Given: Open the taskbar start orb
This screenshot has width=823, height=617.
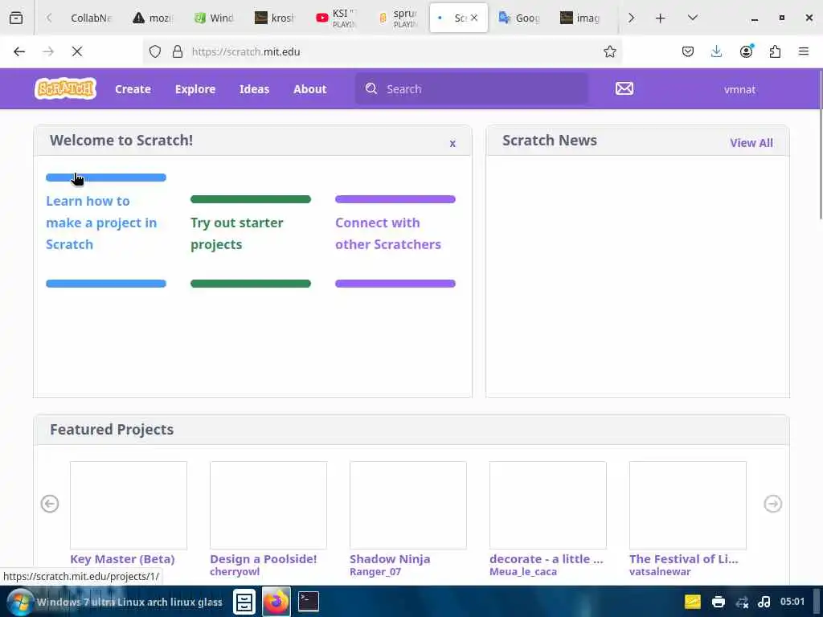Looking at the screenshot, I should pyautogui.click(x=19, y=602).
